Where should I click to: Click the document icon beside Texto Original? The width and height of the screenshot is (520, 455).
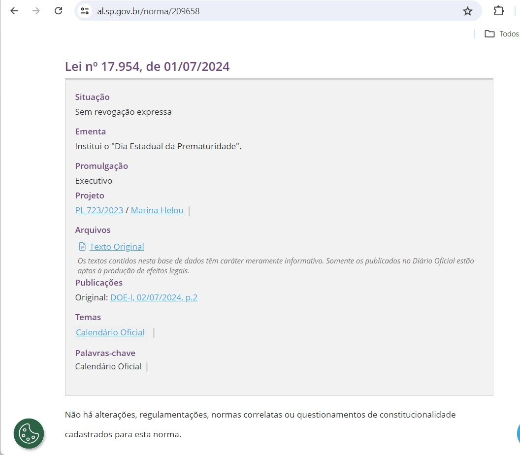82,247
